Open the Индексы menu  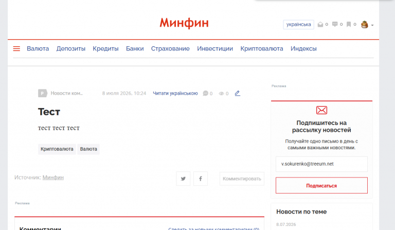pos(303,48)
